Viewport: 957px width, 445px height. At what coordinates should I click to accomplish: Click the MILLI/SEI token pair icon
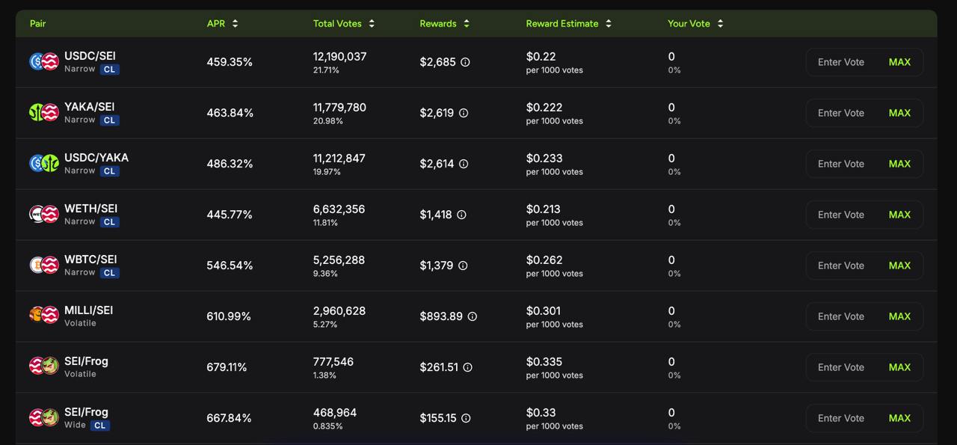[x=44, y=316]
